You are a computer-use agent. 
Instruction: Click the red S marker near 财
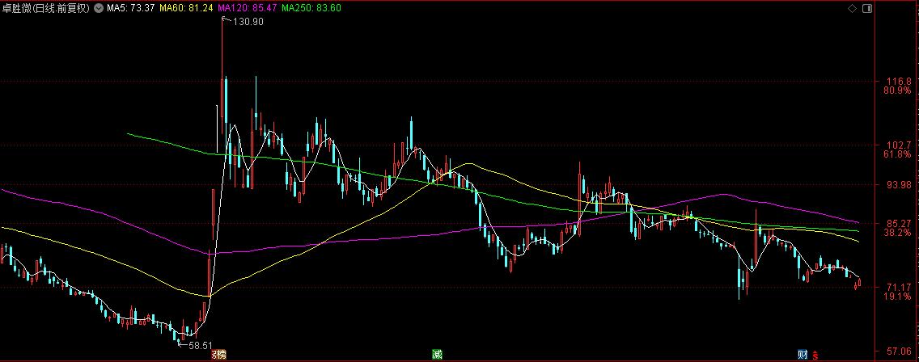click(x=815, y=355)
